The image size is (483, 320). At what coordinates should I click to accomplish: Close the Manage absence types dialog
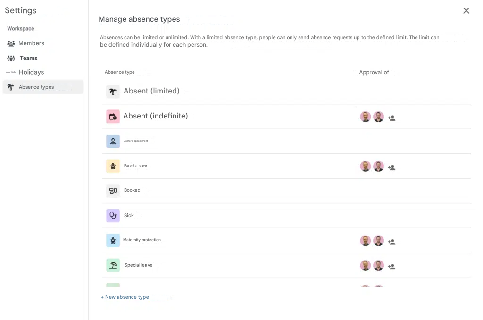point(466,10)
